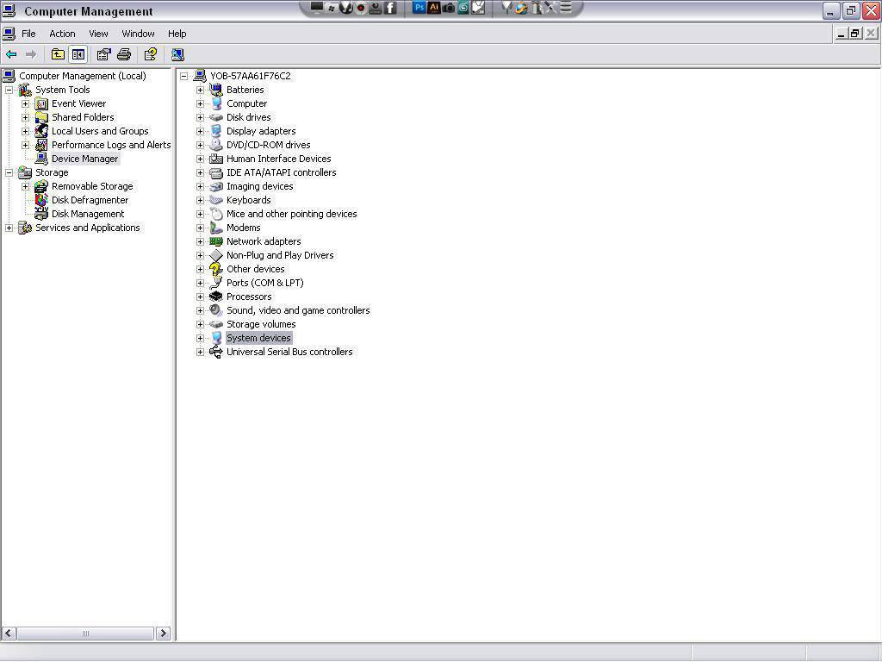Open Properties from the toolbar icon

(103, 54)
